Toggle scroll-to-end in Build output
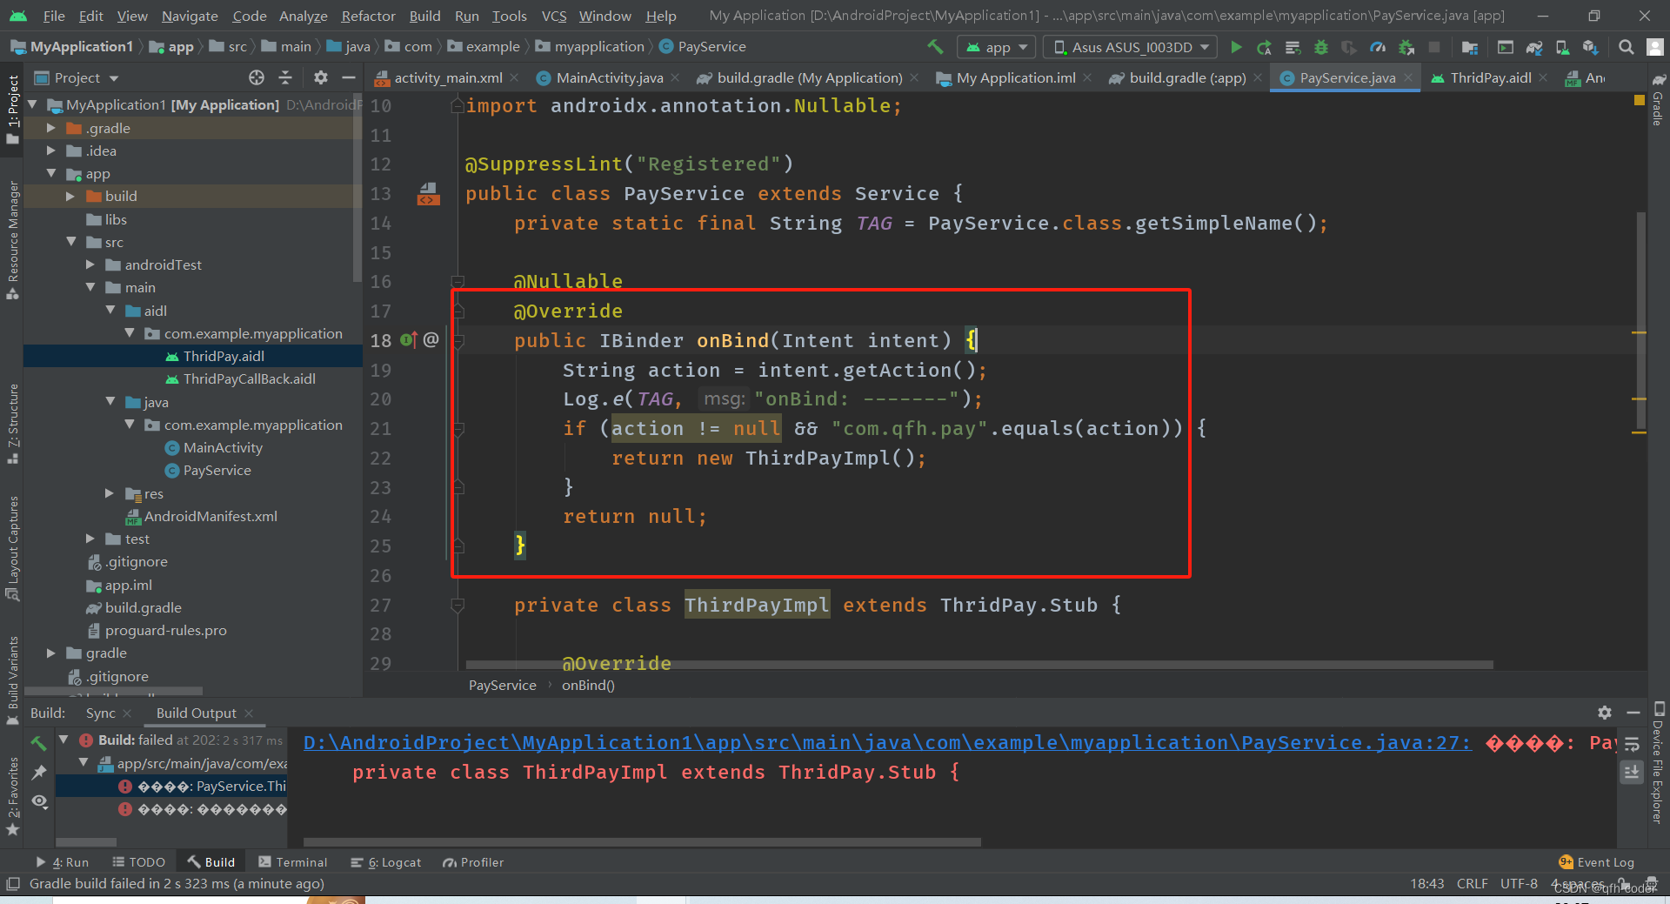Viewport: 1670px width, 904px height. [x=1632, y=772]
